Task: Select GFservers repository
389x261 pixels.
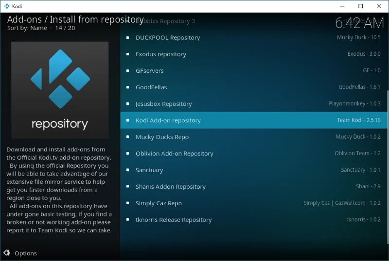Action: coord(254,71)
